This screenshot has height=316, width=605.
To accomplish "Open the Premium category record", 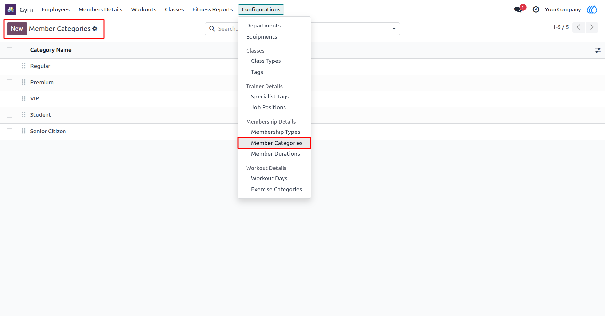I will pos(42,82).
